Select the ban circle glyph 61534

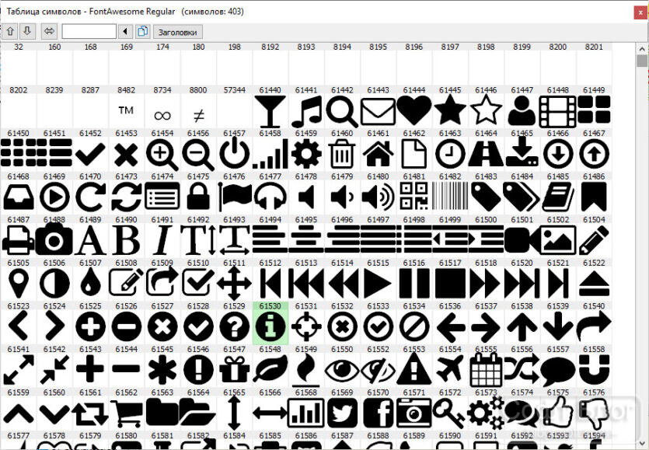[x=414, y=326]
